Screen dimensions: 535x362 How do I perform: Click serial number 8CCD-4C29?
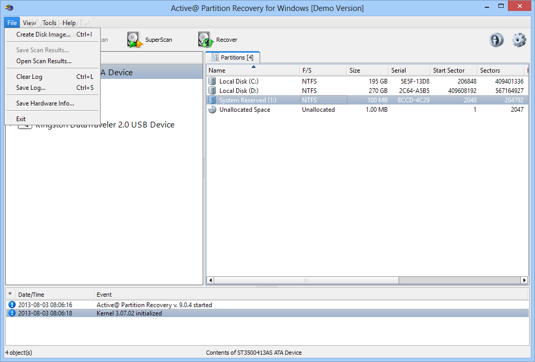pyautogui.click(x=414, y=100)
